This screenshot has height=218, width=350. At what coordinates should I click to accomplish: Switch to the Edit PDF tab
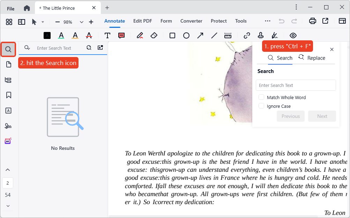(142, 21)
